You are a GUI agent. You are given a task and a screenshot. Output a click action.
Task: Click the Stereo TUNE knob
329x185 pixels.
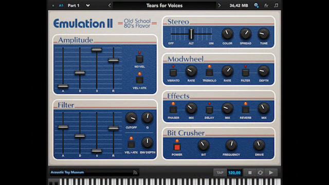click(x=264, y=34)
